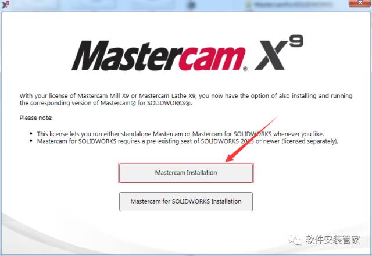Click the red arrow annotation
This screenshot has height=256, width=372.
pyautogui.click(x=252, y=140)
